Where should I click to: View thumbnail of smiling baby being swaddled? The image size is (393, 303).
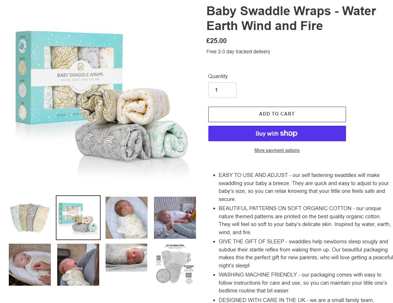coord(175,218)
